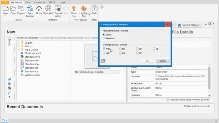Expand the Metric templates folder

pyautogui.click(x=18, y=46)
